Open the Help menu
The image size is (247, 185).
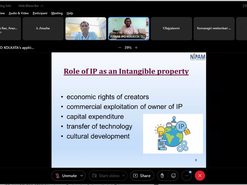70,13
